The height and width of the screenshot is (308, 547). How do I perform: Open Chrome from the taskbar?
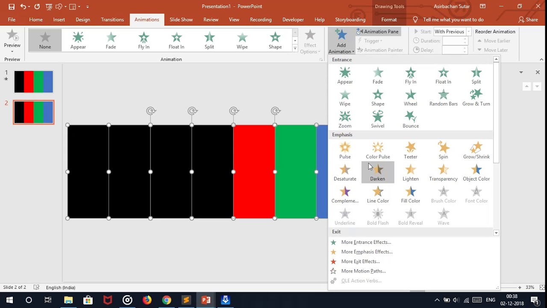[x=167, y=300]
